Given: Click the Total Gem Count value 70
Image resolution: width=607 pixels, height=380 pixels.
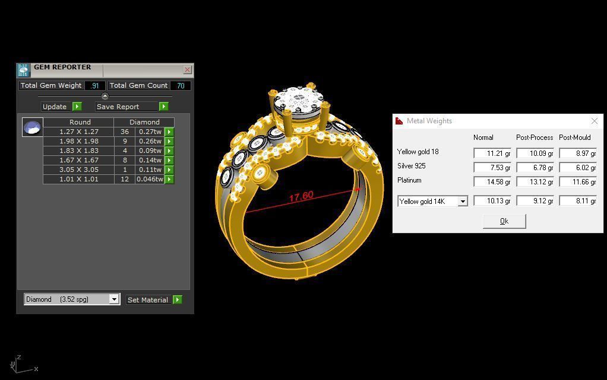Looking at the screenshot, I should pyautogui.click(x=181, y=85).
